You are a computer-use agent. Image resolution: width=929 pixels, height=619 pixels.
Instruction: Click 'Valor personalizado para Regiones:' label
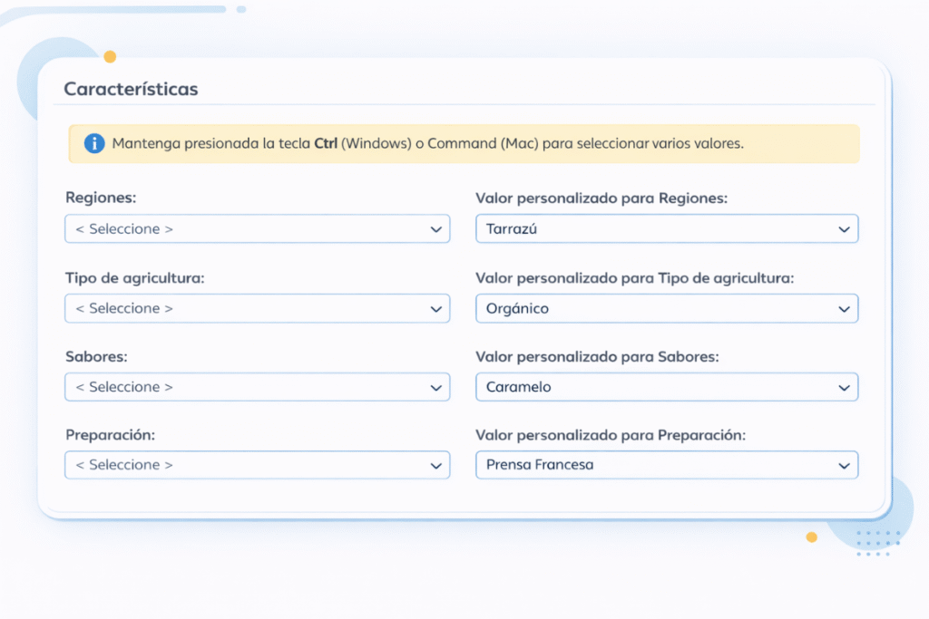point(601,198)
